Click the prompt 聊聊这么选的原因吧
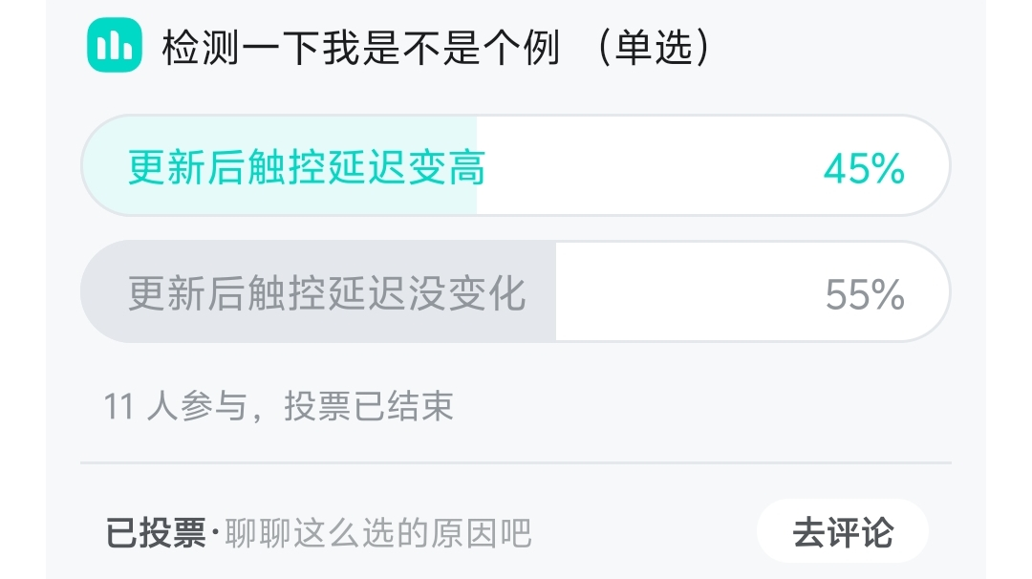The height and width of the screenshot is (579, 1032). pos(377,533)
